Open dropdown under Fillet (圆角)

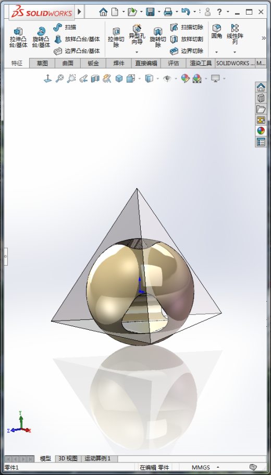(x=217, y=52)
